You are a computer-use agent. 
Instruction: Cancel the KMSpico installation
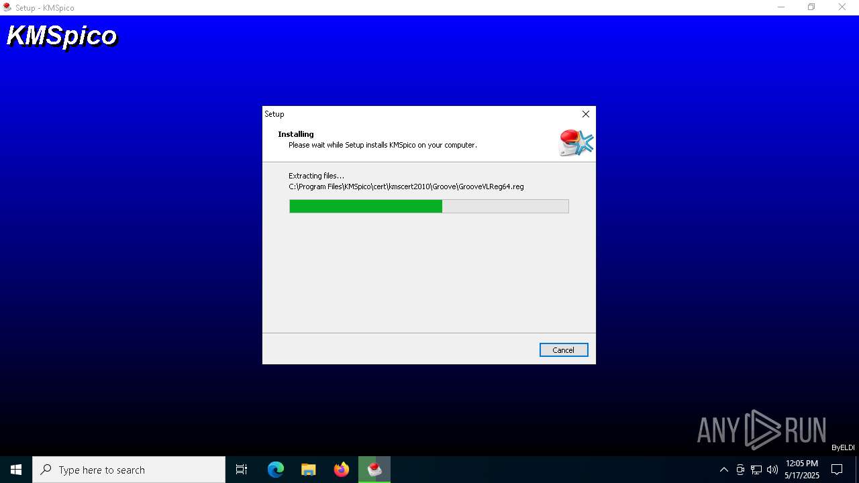(x=564, y=350)
